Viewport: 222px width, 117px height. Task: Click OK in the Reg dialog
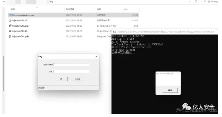61,79
